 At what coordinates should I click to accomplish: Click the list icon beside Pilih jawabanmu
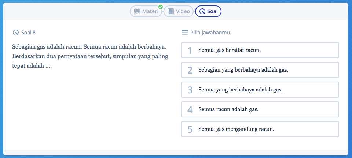point(185,33)
